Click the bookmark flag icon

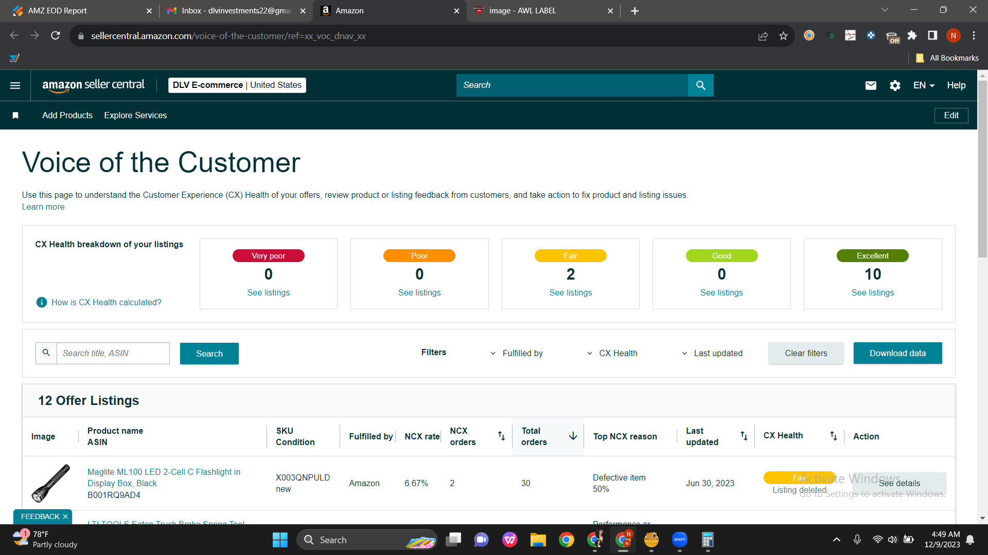[x=15, y=116]
